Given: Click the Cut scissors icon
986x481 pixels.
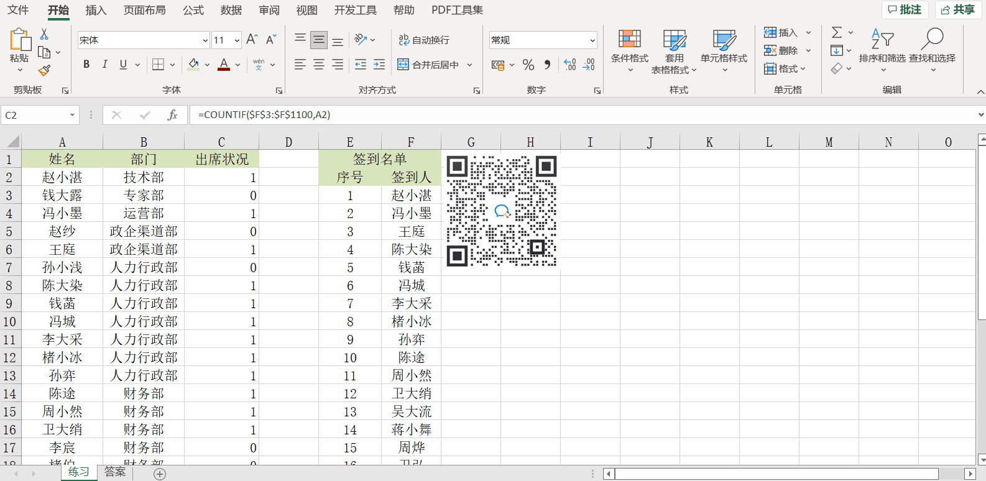Looking at the screenshot, I should tap(44, 34).
